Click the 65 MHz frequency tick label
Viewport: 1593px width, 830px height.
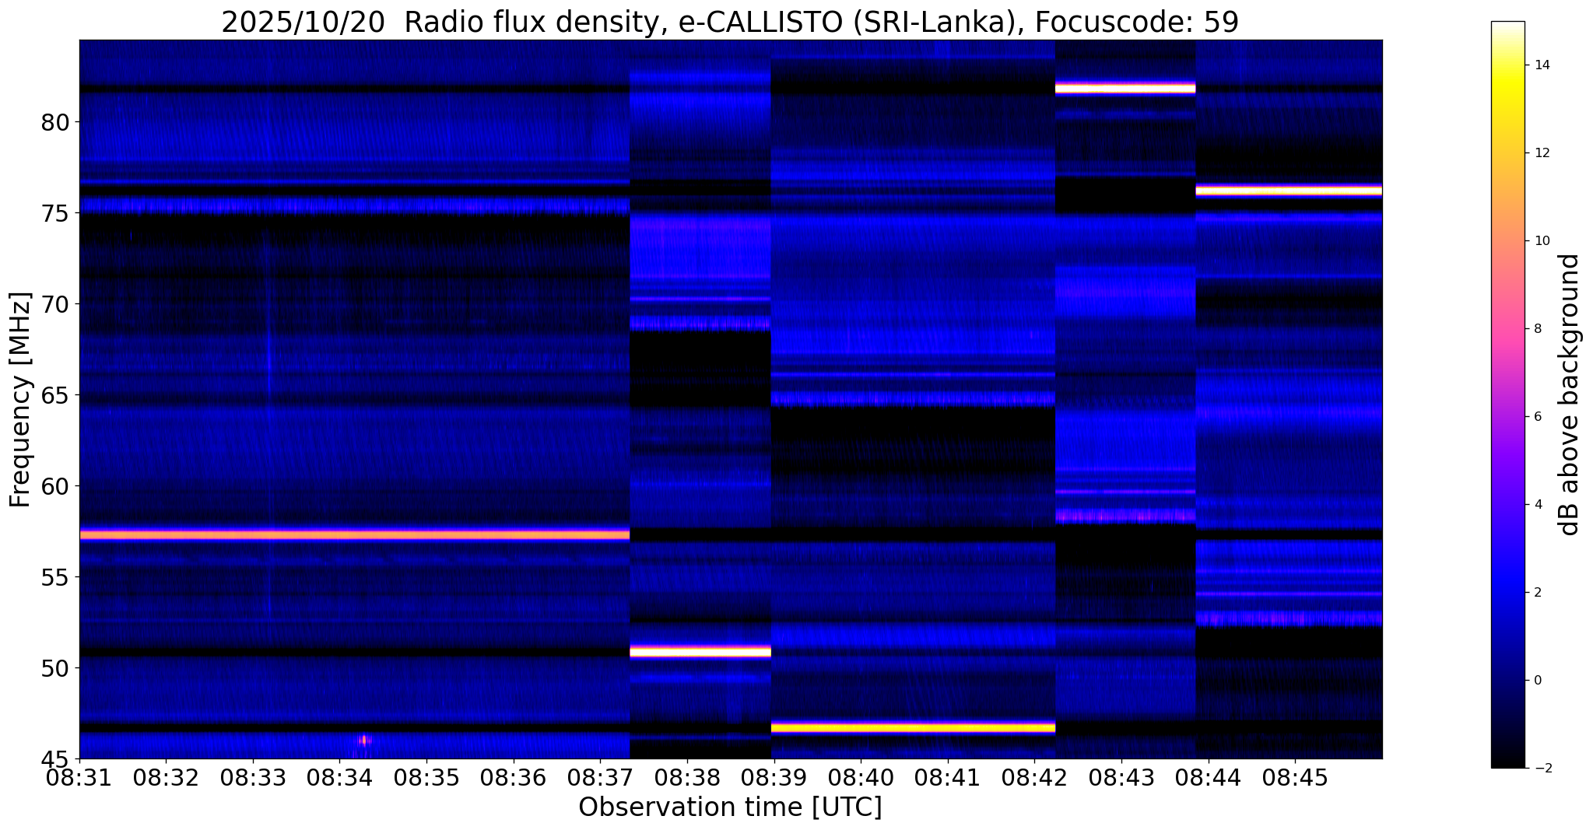pyautogui.click(x=56, y=394)
